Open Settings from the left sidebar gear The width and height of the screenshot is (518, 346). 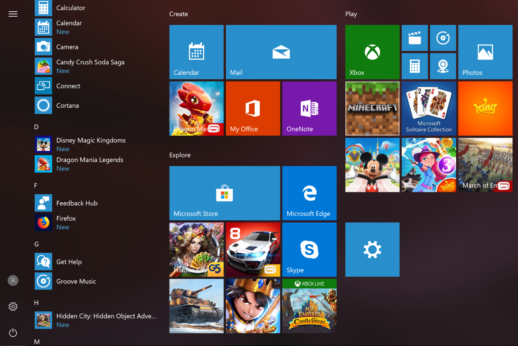pyautogui.click(x=13, y=306)
